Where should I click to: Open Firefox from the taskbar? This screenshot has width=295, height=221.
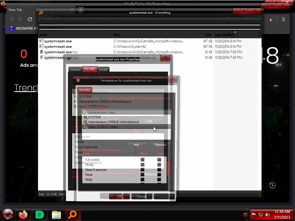[23, 215]
